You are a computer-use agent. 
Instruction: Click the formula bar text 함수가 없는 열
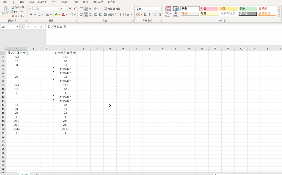click(x=57, y=27)
